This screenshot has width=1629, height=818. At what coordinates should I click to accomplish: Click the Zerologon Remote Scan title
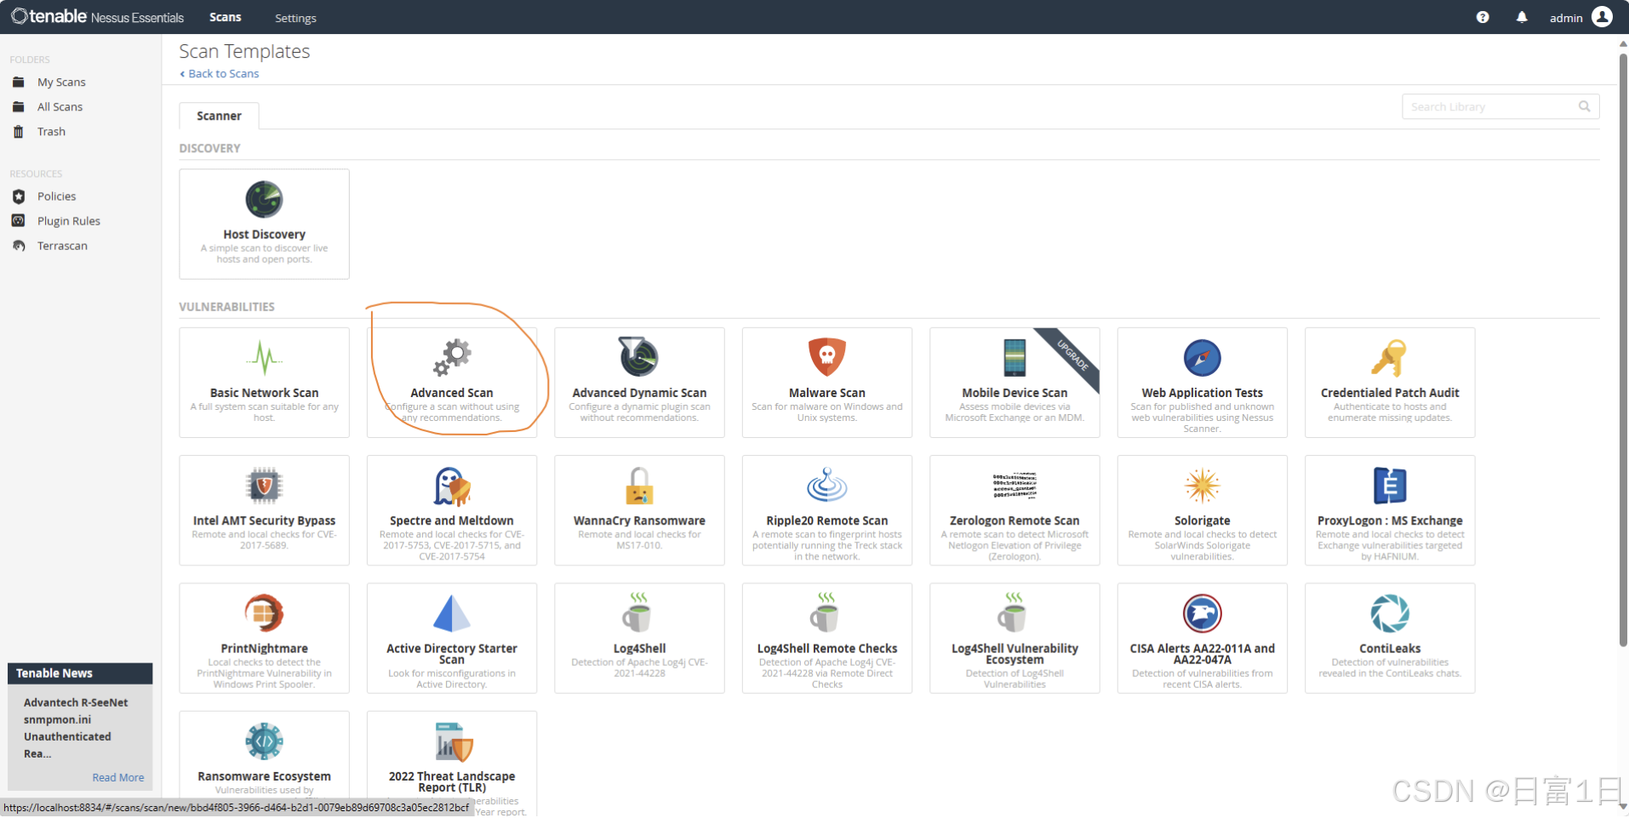(x=1015, y=521)
